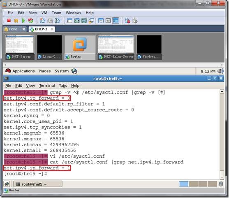Click the play replay toolbar icon
Viewport: 229px width, 198px height.
click(x=135, y=21)
